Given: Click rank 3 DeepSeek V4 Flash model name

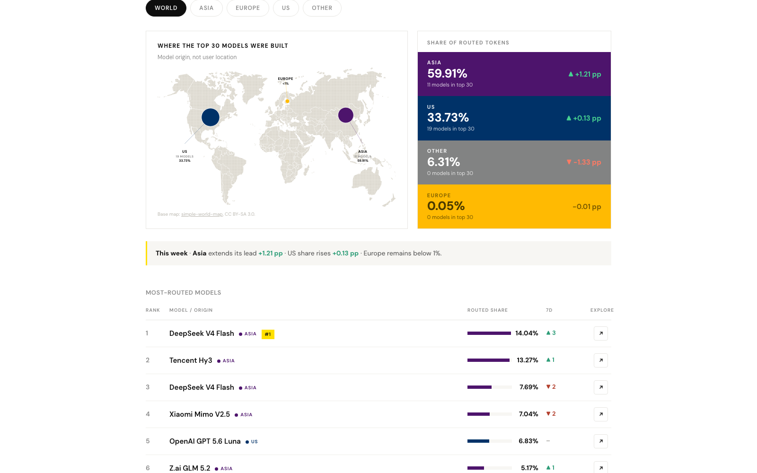Looking at the screenshot, I should coord(202,387).
